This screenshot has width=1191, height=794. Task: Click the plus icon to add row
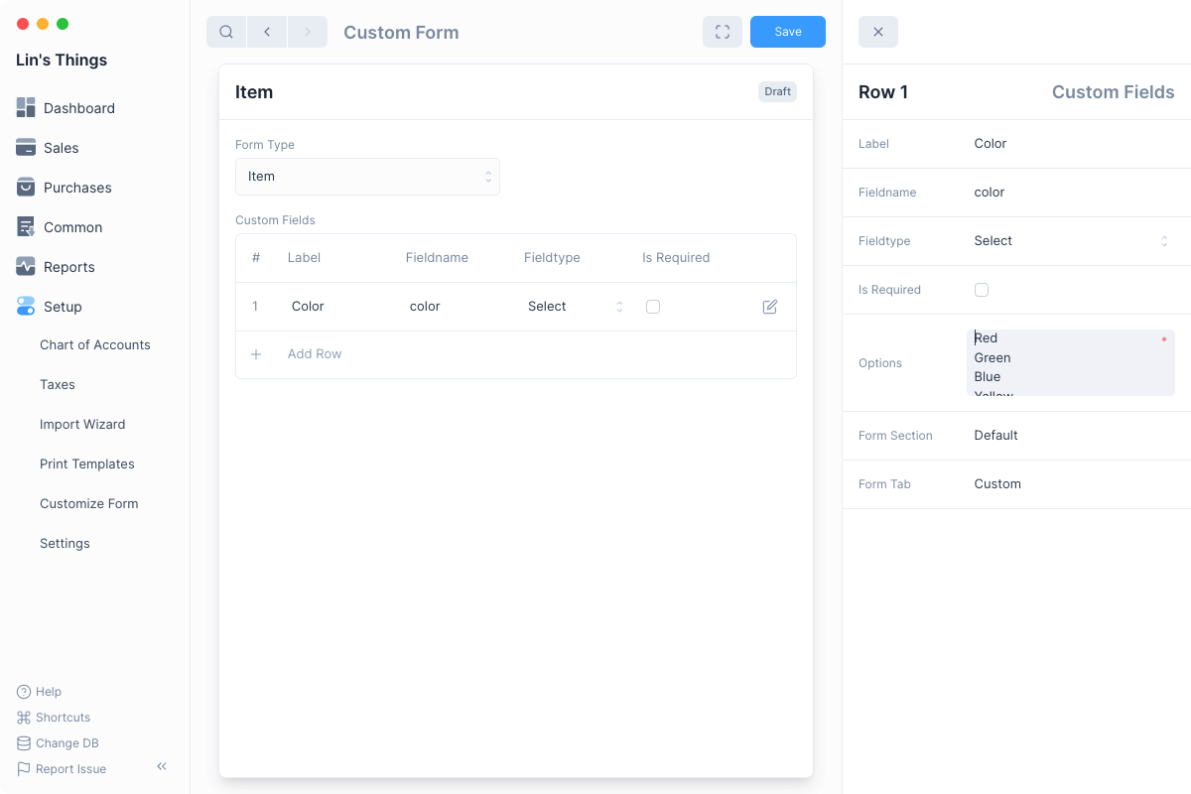256,354
